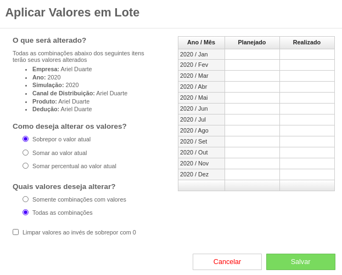The width and height of the screenshot is (342, 275).
Task: Click Planejado cell for 2020 / Jan
Action: click(252, 54)
